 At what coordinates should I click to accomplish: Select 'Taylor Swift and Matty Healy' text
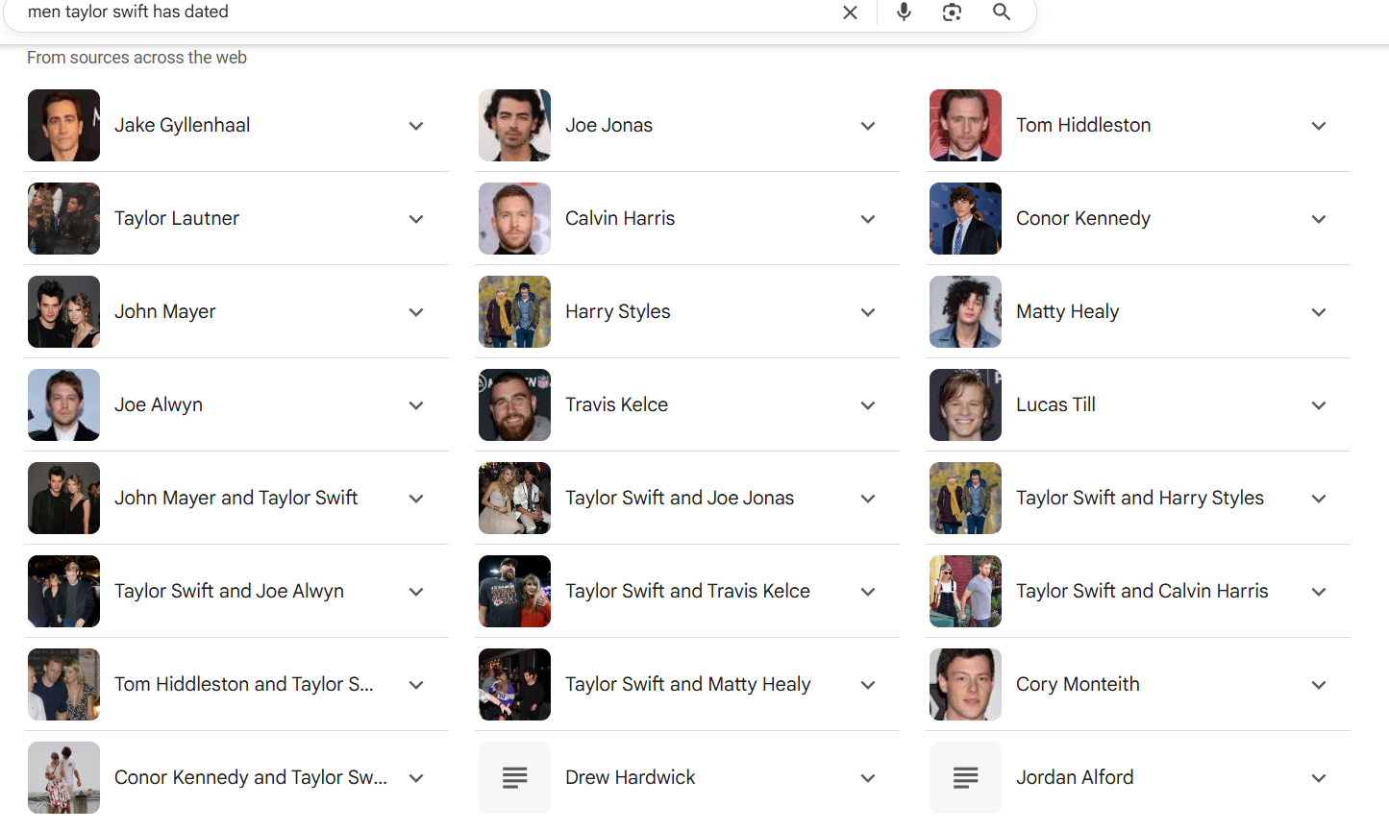[688, 684]
